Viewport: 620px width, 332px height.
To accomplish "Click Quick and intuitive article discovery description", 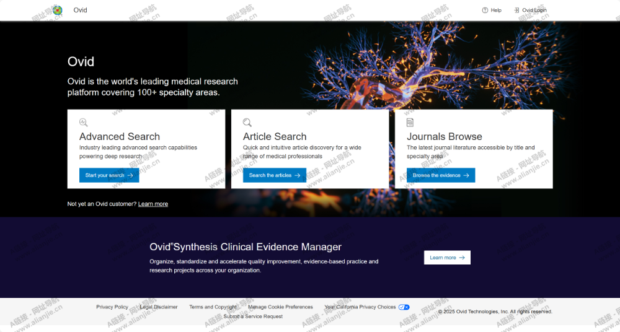I will point(302,152).
